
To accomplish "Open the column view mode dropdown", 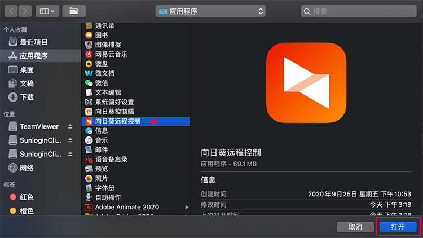I will [46, 11].
